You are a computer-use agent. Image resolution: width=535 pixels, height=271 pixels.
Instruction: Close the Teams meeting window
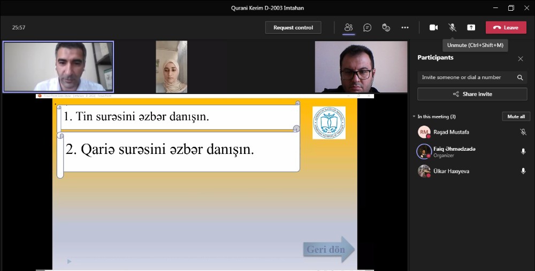coord(526,8)
